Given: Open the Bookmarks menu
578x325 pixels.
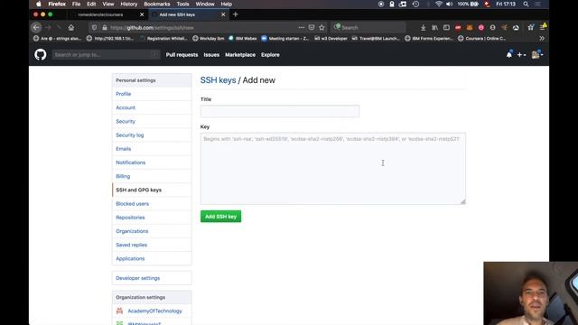Looking at the screenshot, I should click(x=157, y=4).
